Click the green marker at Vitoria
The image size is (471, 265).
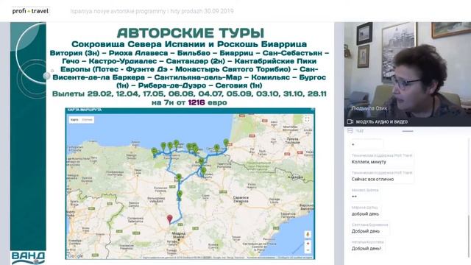[201, 162]
